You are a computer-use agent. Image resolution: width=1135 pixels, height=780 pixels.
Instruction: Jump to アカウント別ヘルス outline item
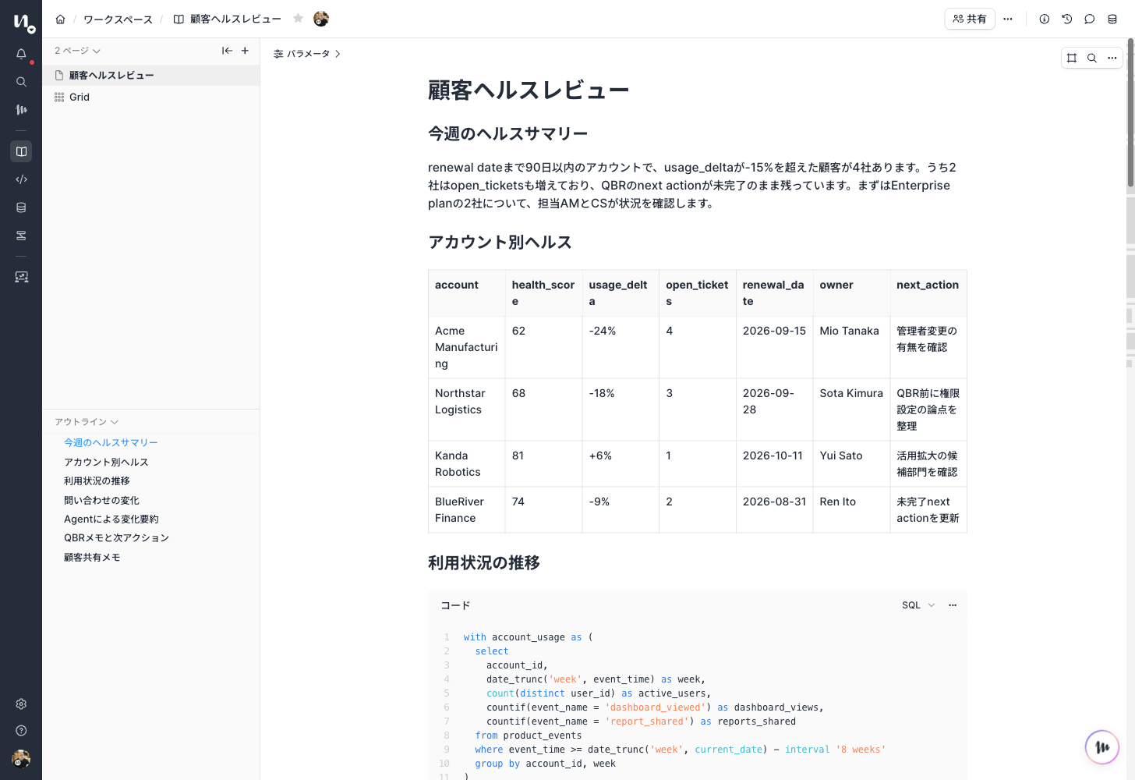106,463
